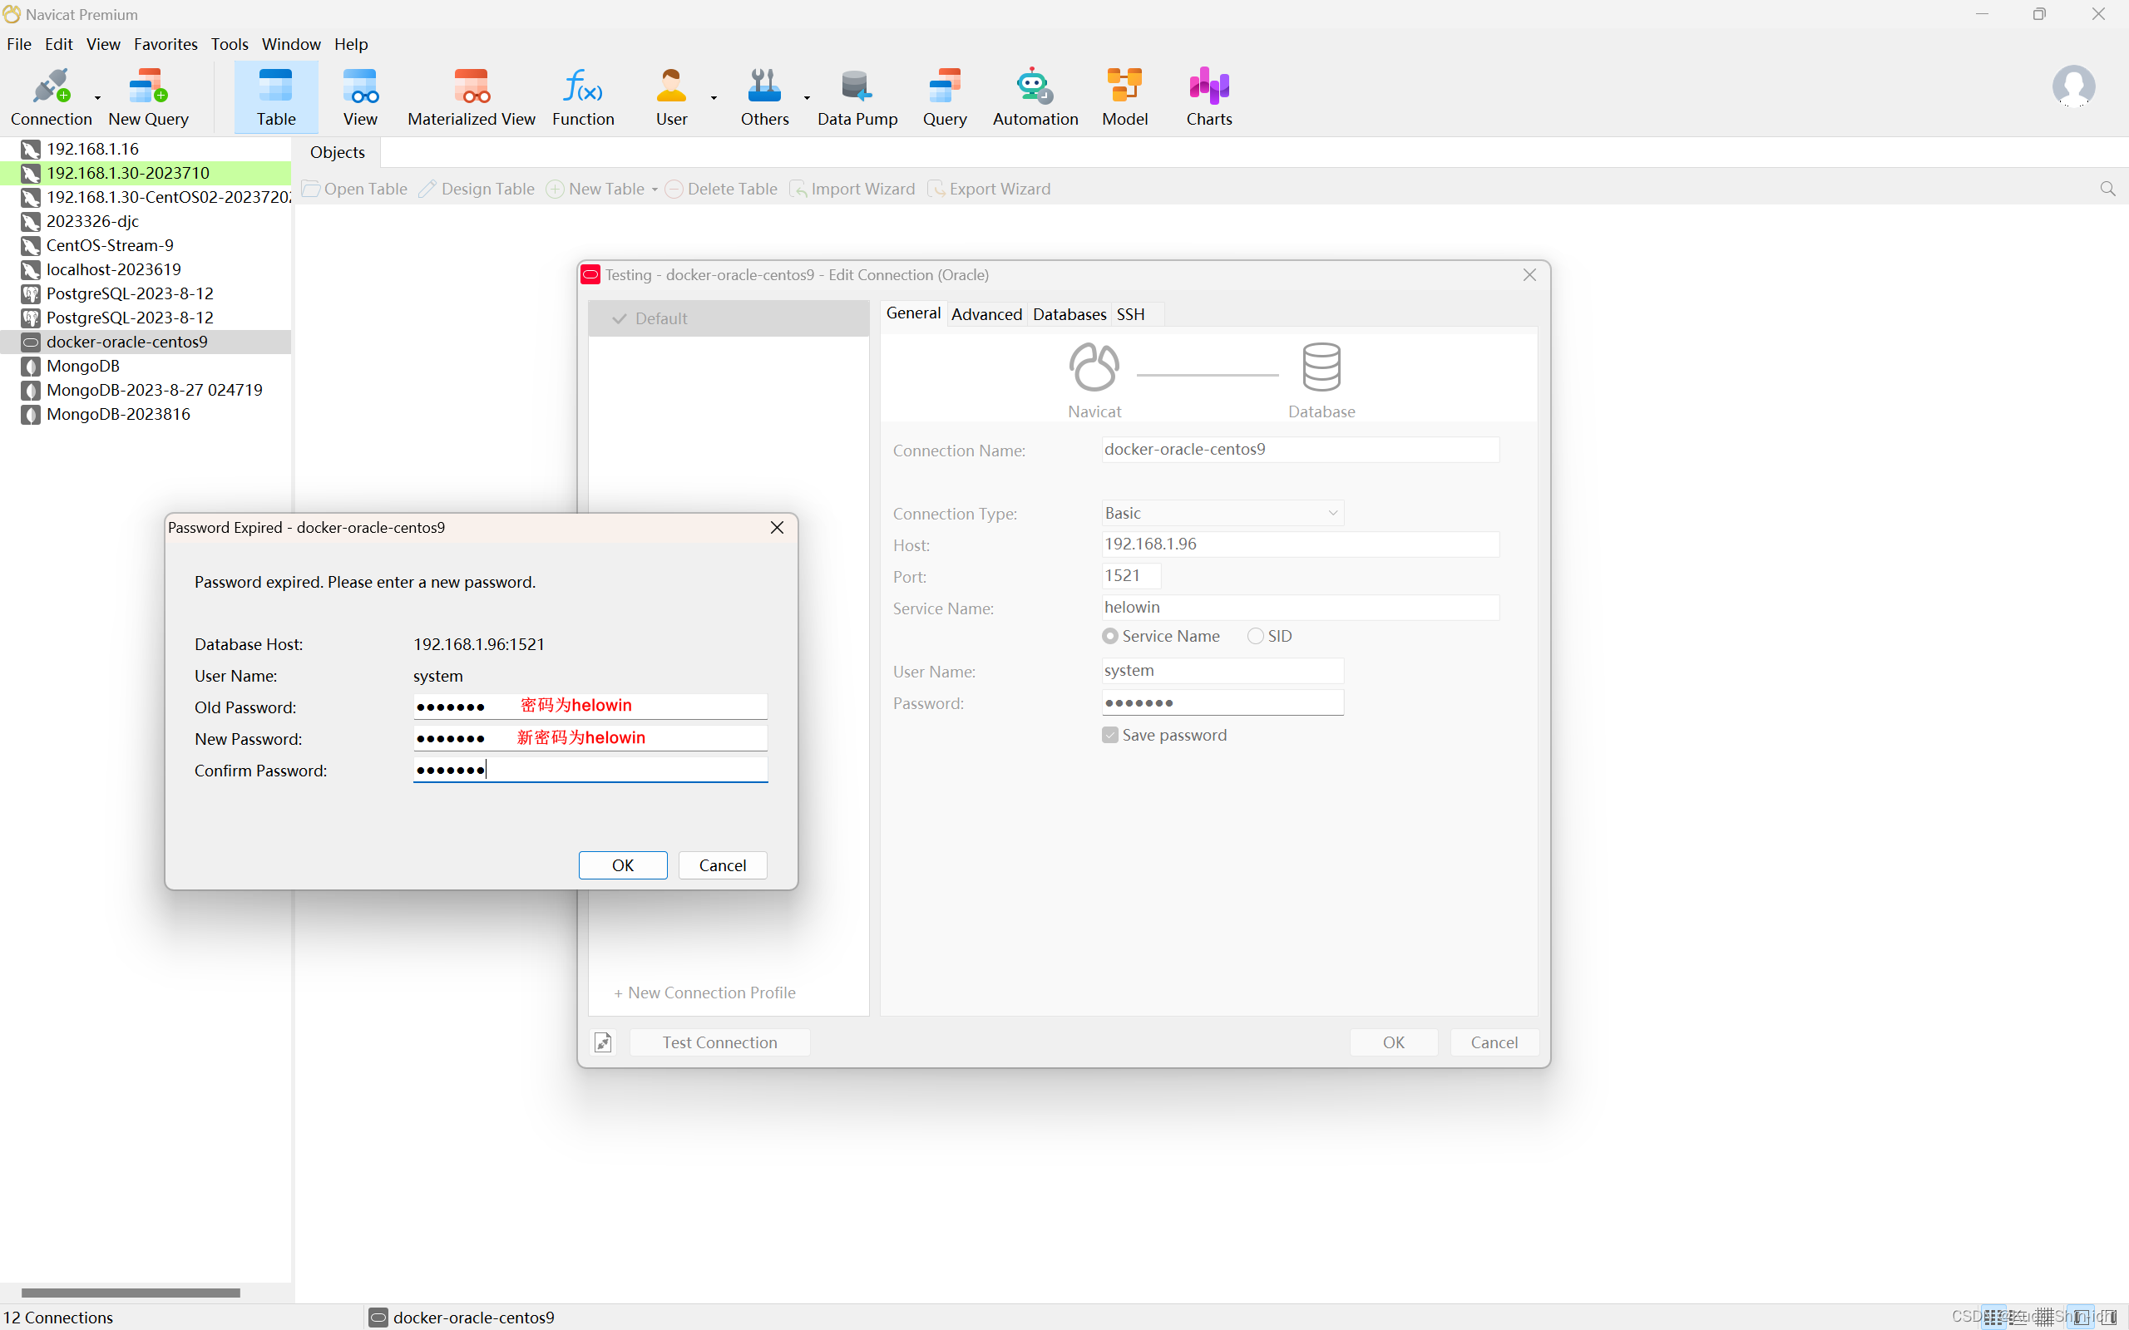Click the Test Connection button
The height and width of the screenshot is (1330, 2129).
(x=719, y=1042)
